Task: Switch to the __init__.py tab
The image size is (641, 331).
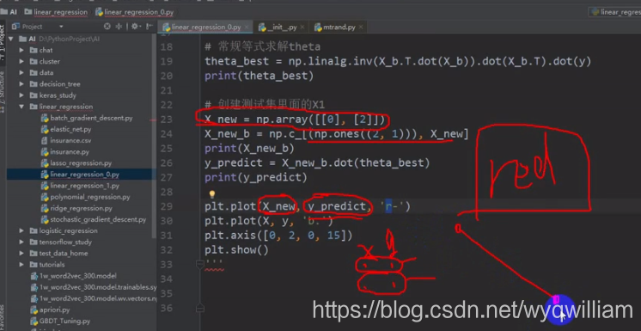Action: (x=282, y=28)
